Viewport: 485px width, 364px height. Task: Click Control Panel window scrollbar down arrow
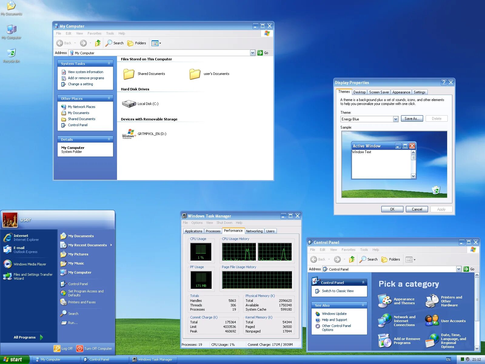[477, 348]
